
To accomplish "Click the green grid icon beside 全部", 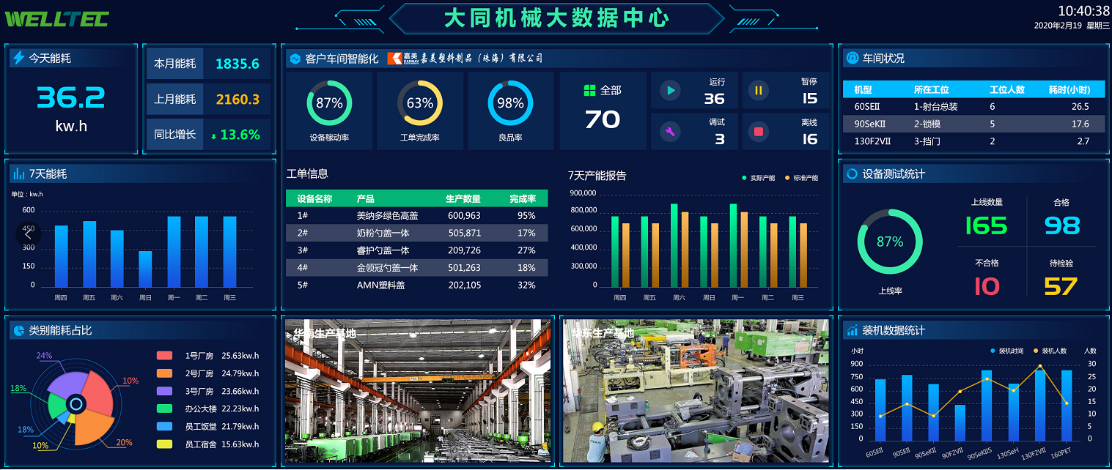I will pyautogui.click(x=589, y=90).
